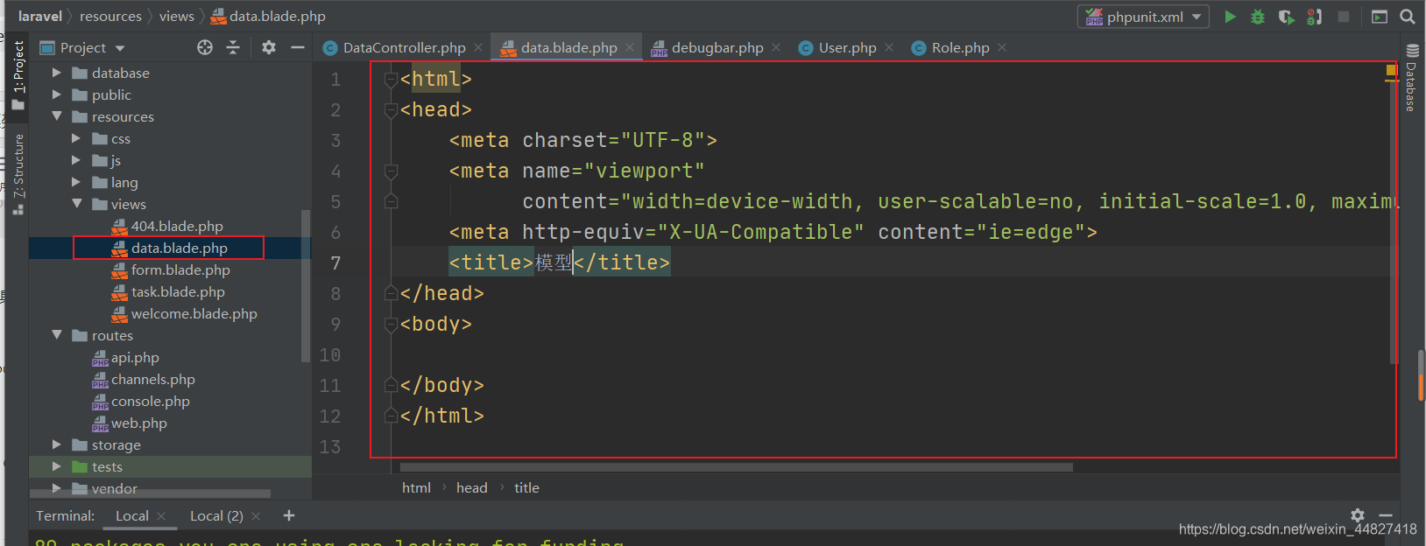Collapse the routes folder
1426x546 pixels.
(57, 335)
